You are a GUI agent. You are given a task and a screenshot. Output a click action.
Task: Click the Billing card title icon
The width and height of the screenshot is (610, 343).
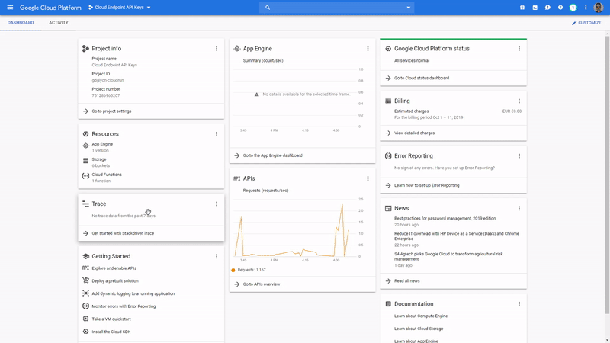pyautogui.click(x=388, y=101)
